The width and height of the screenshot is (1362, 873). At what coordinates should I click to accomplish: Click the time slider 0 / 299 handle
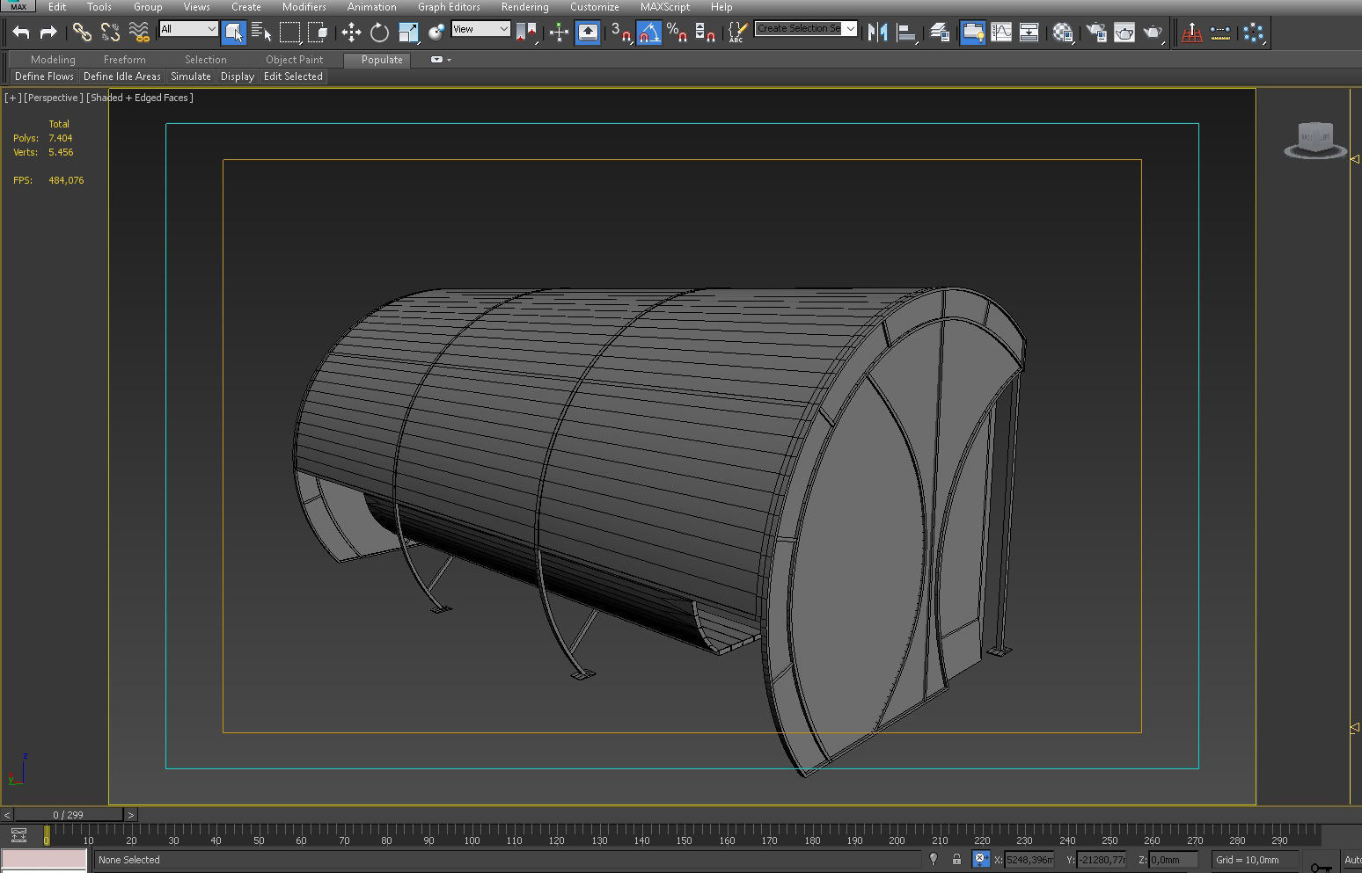click(x=69, y=815)
